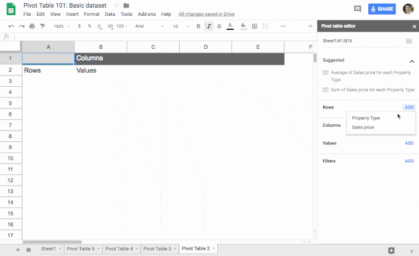
Task: Open the All Sheets list icon
Action: click(29, 250)
